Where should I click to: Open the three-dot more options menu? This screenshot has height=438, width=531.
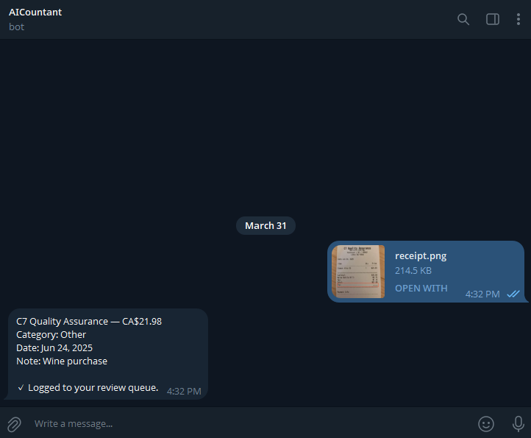[x=518, y=19]
